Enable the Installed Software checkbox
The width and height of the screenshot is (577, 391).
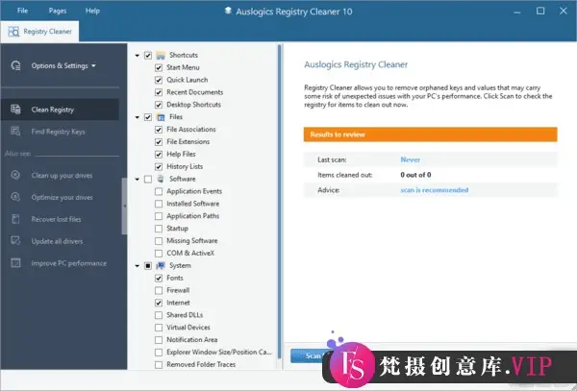[159, 204]
